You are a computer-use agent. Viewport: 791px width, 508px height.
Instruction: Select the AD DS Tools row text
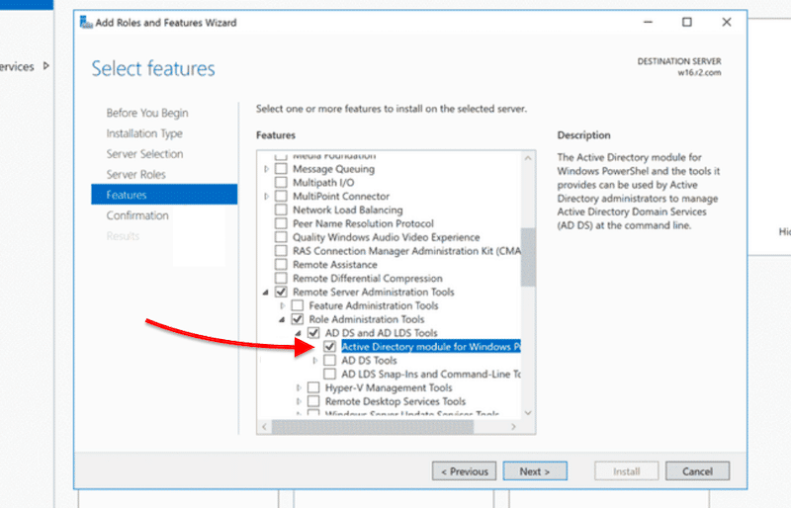pos(369,360)
